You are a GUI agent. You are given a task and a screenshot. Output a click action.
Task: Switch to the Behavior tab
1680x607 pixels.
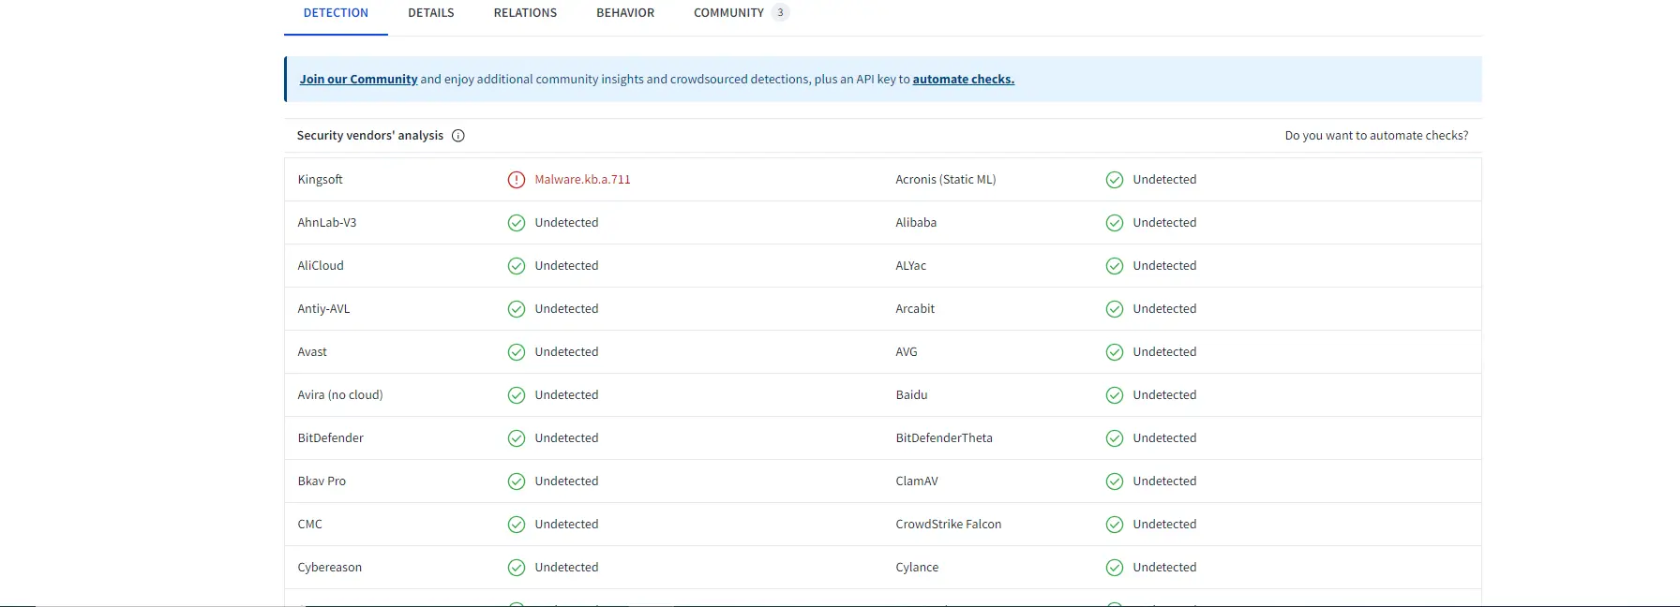(x=625, y=13)
